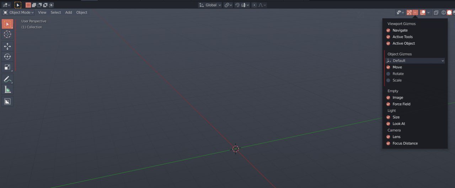Select the Select Box tool in toolbar
The image size is (455, 188).
[x=7, y=24]
